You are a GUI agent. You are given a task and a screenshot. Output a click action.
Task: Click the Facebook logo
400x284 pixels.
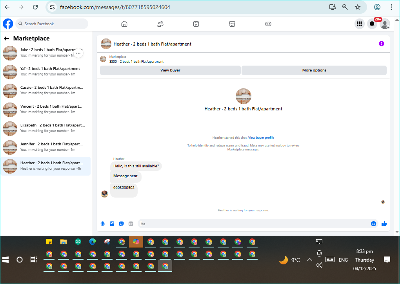[x=8, y=24]
